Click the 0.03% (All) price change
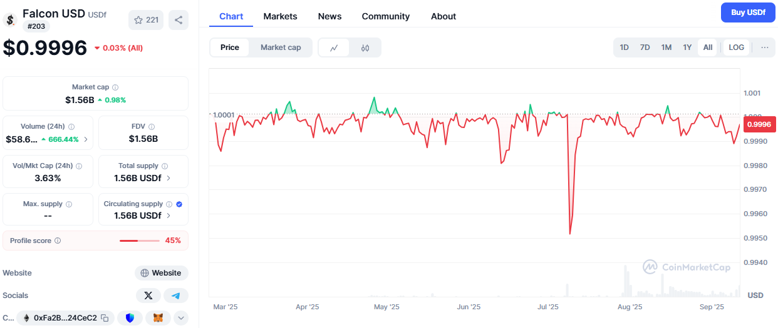This screenshot has height=328, width=778. 119,48
